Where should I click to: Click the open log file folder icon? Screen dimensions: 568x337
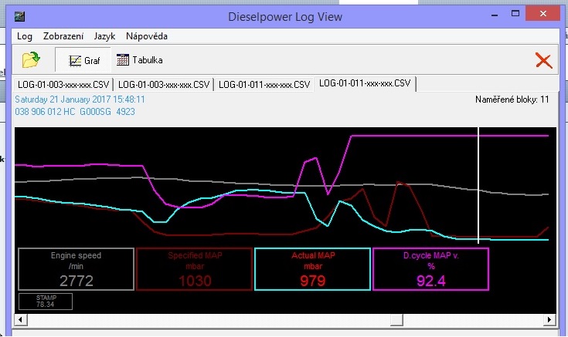tap(30, 59)
